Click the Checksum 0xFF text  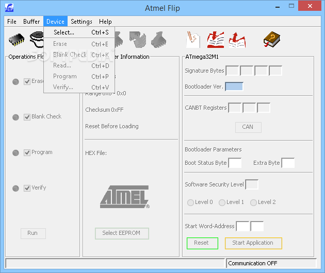104,110
